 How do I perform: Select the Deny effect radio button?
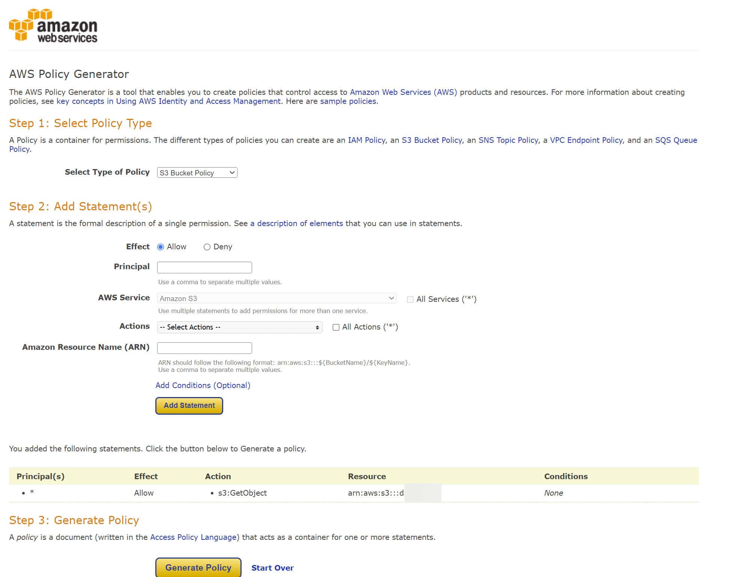pos(207,247)
